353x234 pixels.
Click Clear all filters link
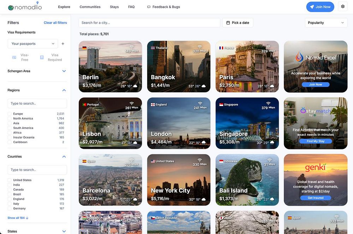55,23
